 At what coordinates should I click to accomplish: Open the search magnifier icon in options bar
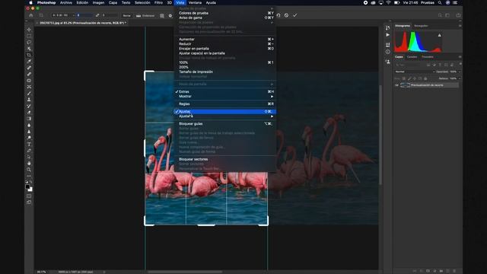point(440,15)
